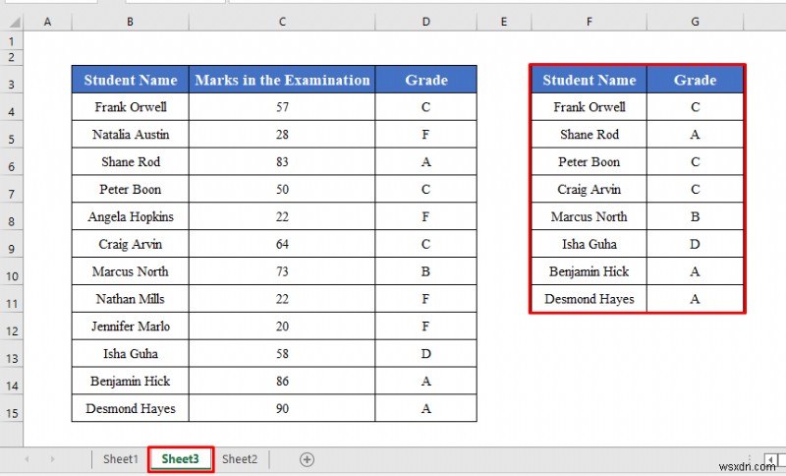786x476 pixels.
Task: Select the marks cell containing 57
Action: click(x=282, y=107)
